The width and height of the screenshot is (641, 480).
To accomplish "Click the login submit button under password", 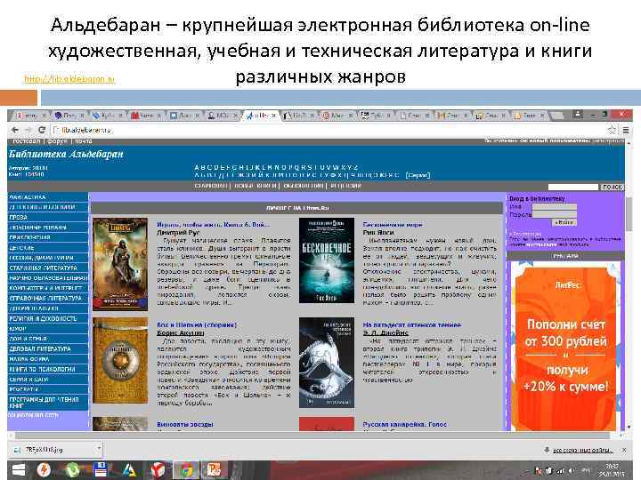I will 564,222.
